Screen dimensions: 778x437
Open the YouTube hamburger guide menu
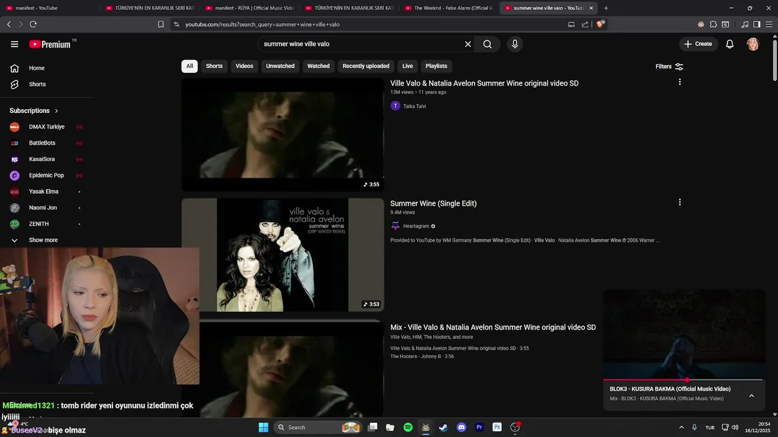point(15,44)
